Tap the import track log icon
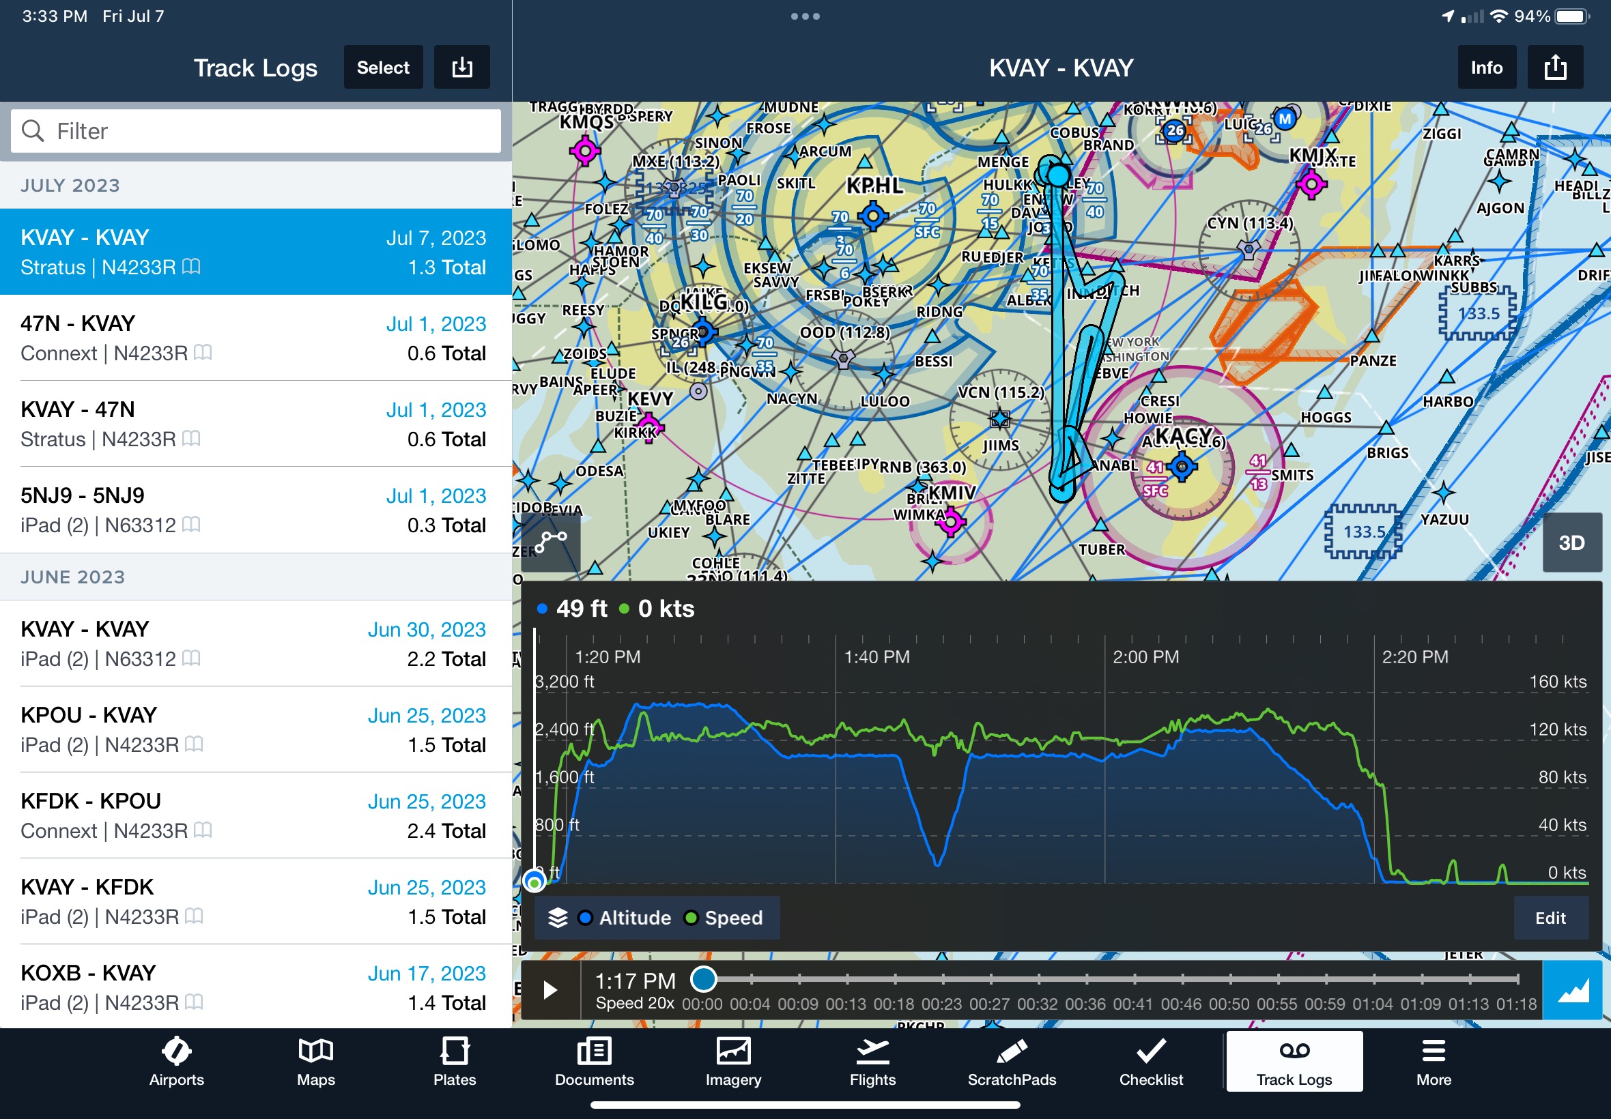 coord(461,68)
